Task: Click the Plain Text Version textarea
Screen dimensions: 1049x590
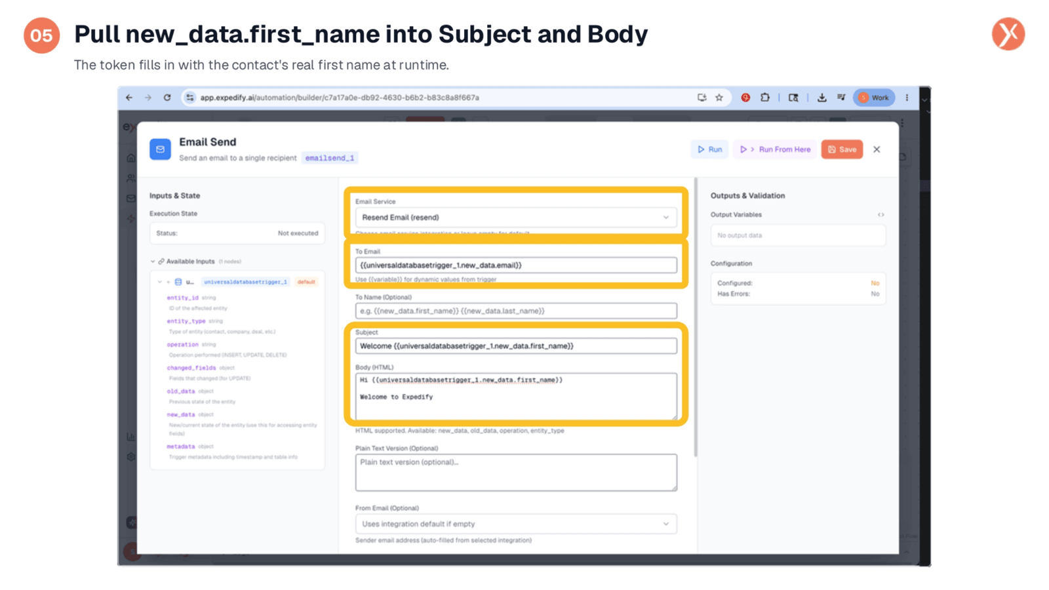Action: (x=516, y=473)
